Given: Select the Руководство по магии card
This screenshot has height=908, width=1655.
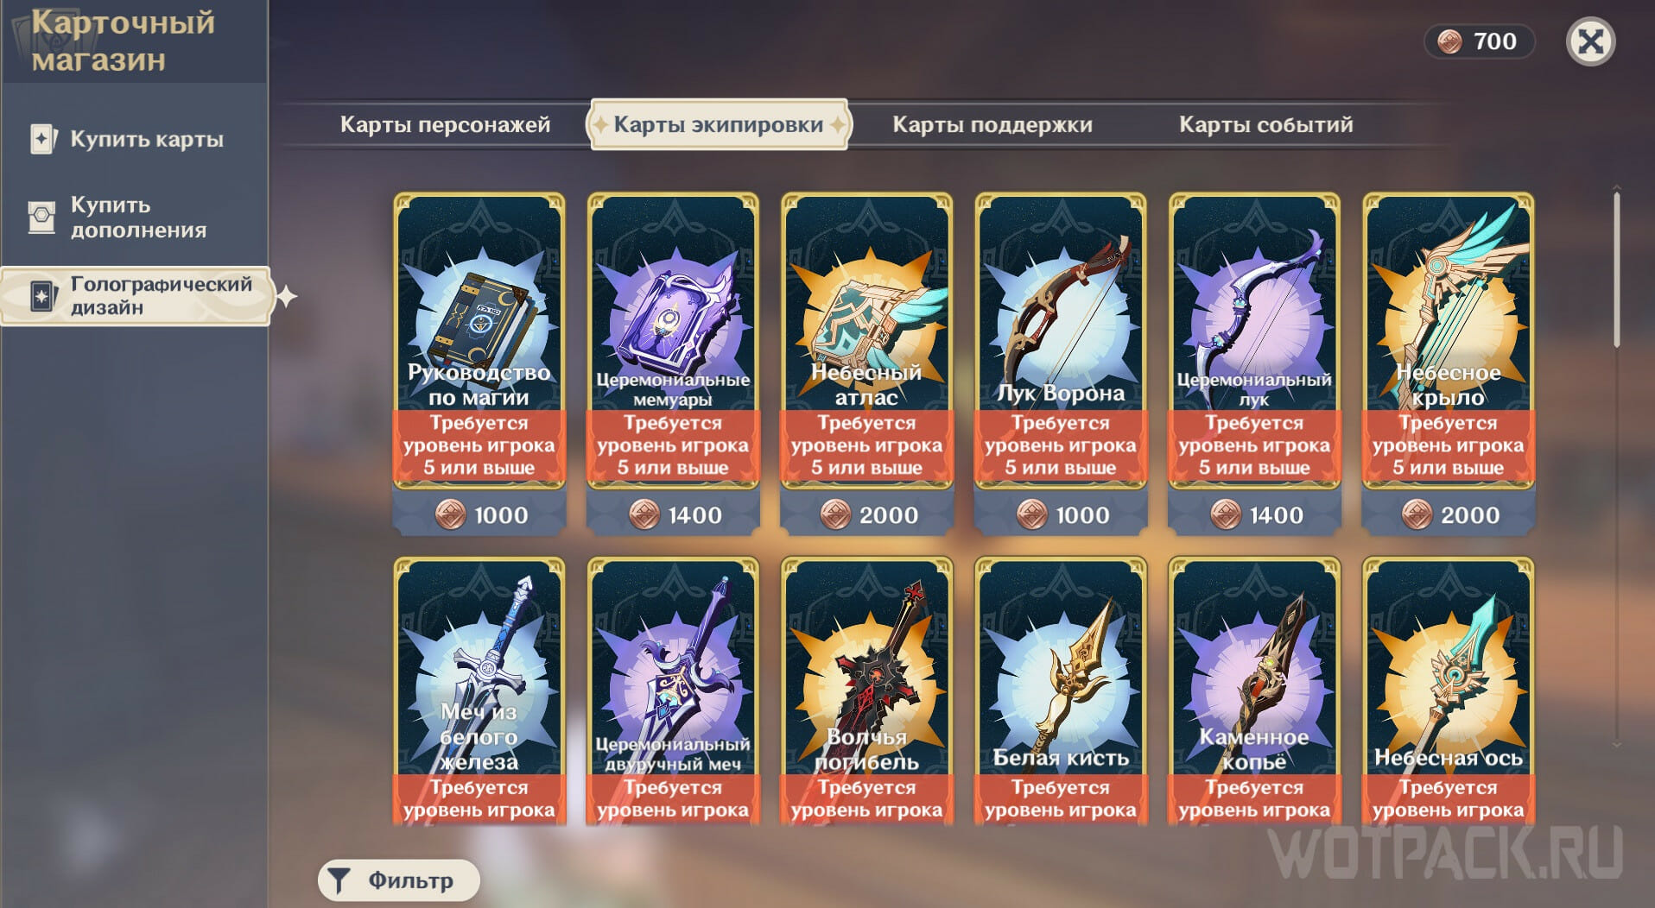Looking at the screenshot, I should tap(479, 342).
